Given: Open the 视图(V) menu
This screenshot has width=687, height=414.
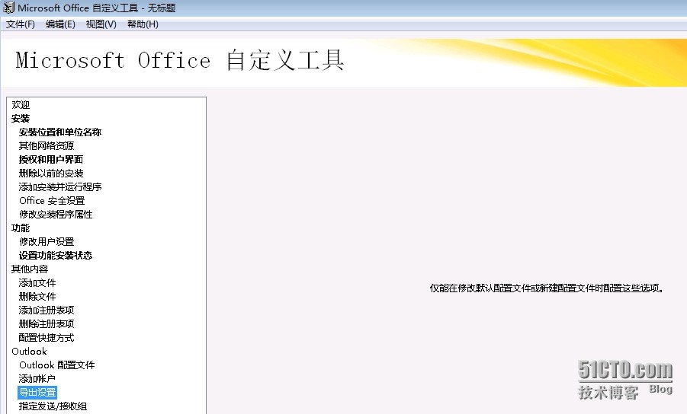Looking at the screenshot, I should point(101,24).
